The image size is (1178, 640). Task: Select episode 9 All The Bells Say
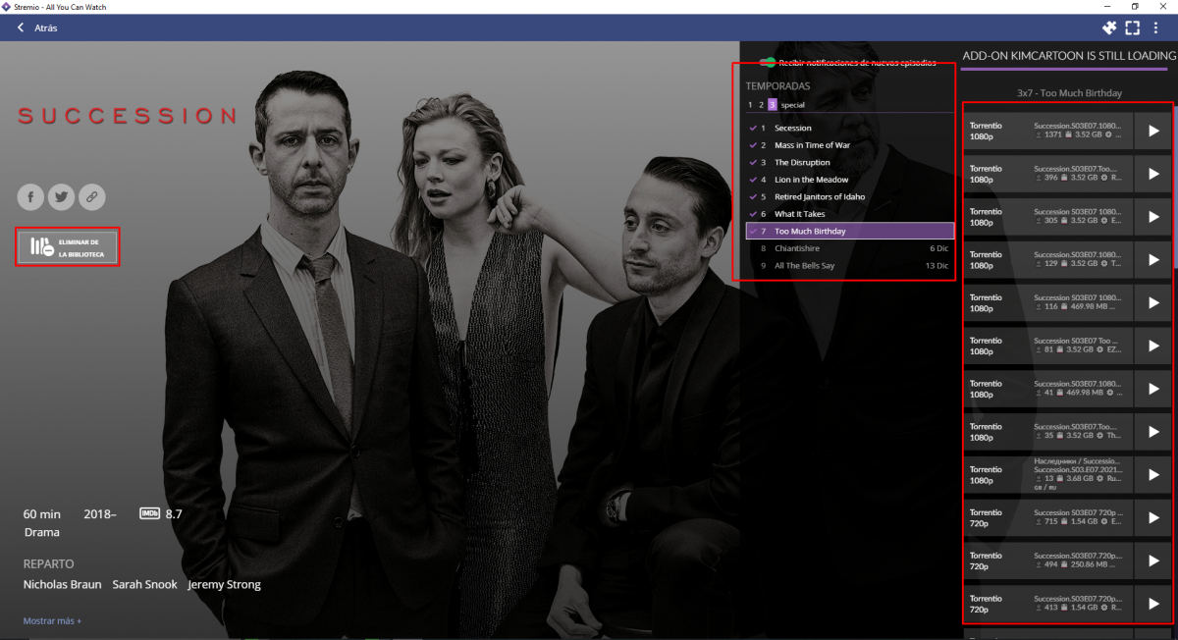pos(850,265)
